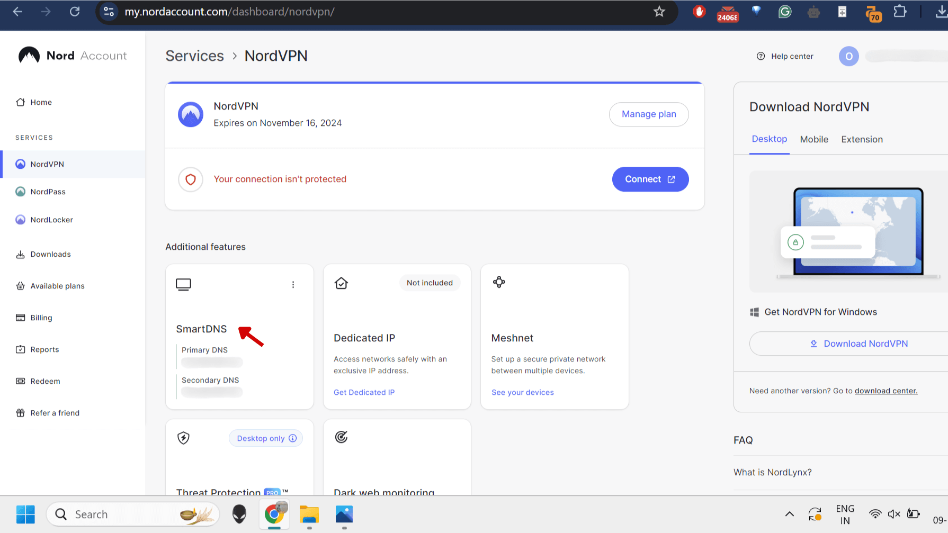Open Reports section
Viewport: 948px width, 533px height.
[38, 349]
